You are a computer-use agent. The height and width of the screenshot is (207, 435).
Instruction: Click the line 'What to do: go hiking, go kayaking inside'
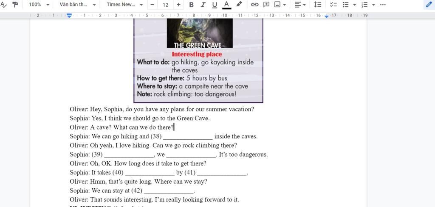[x=195, y=62]
